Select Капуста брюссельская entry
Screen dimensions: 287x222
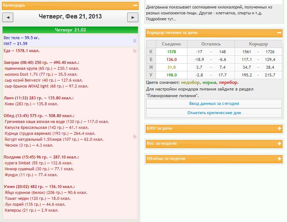[47, 127]
